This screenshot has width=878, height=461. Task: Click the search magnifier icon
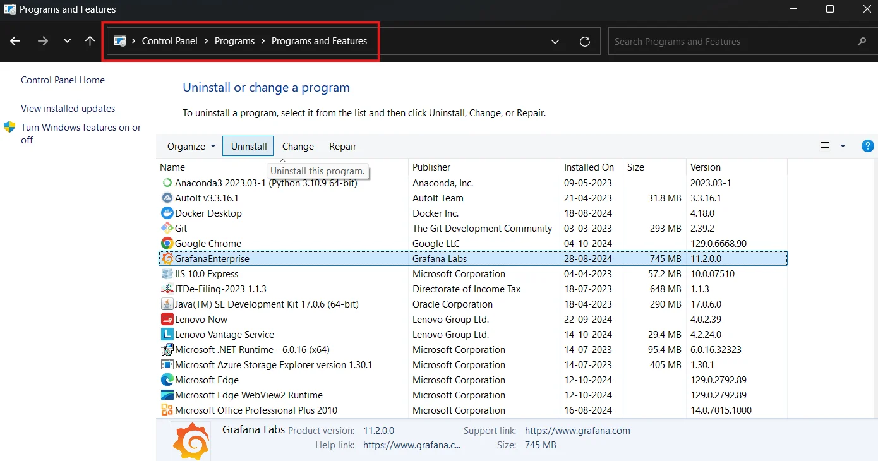(x=862, y=42)
